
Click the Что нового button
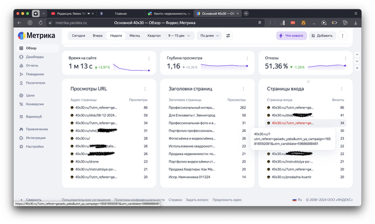pyautogui.click(x=291, y=36)
